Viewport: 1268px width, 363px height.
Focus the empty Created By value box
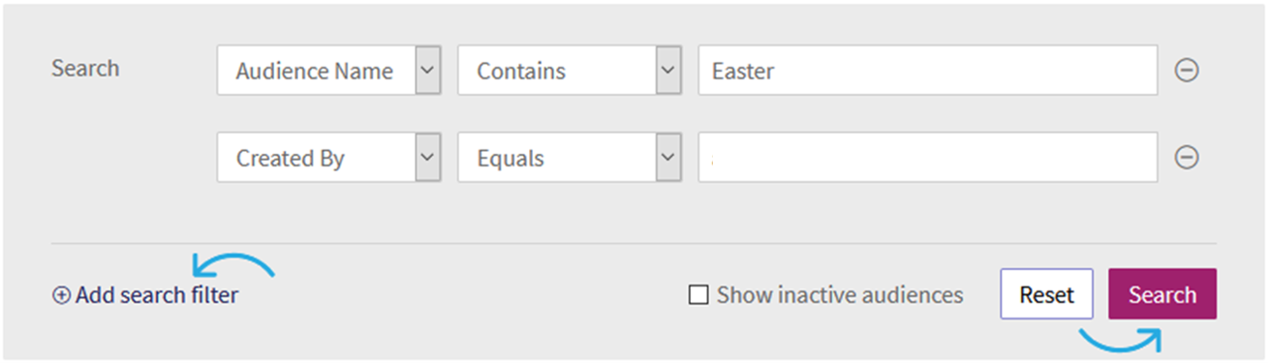[x=928, y=158]
